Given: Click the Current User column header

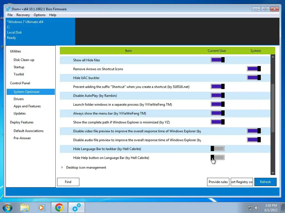Looking at the screenshot, I should point(217,51).
